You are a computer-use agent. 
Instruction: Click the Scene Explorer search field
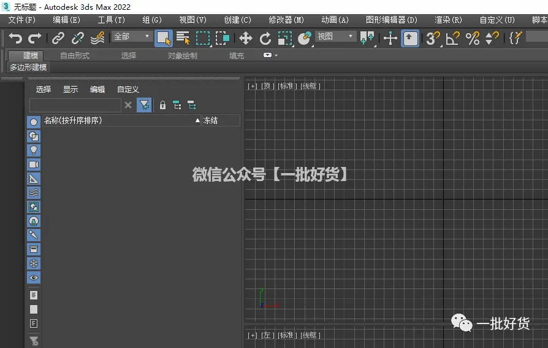[x=75, y=106]
